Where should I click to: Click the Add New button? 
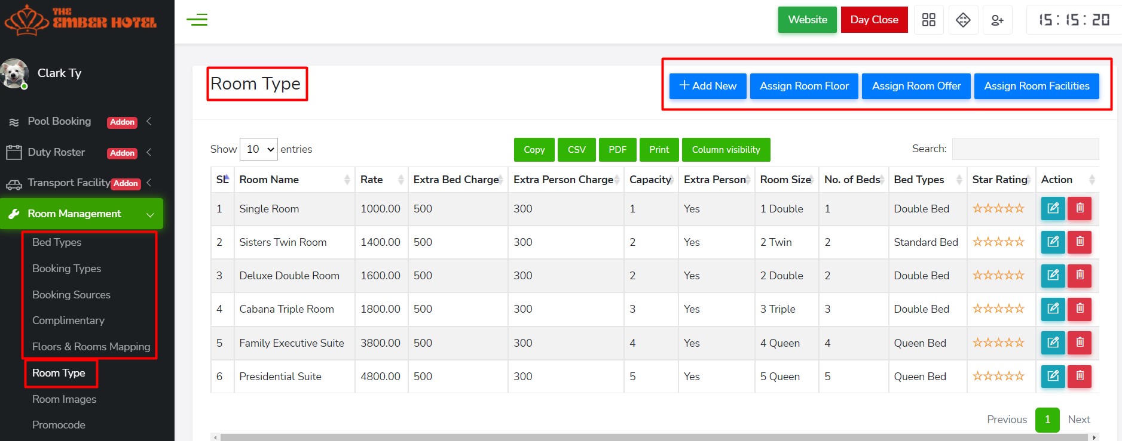click(708, 86)
